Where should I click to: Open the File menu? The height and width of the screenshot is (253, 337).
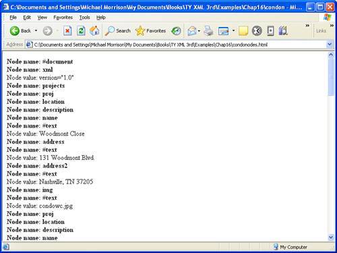pyautogui.click(x=13, y=18)
